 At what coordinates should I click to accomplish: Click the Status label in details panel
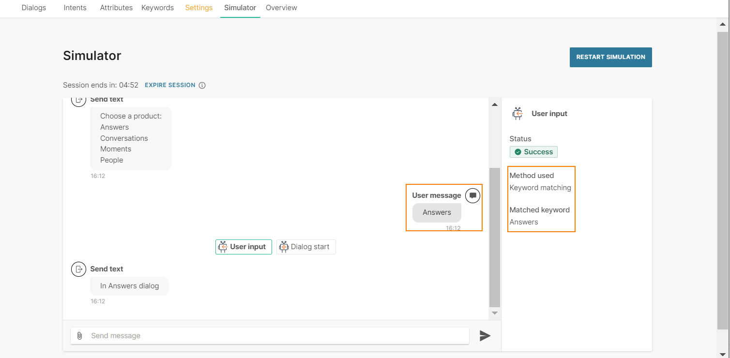(x=520, y=139)
